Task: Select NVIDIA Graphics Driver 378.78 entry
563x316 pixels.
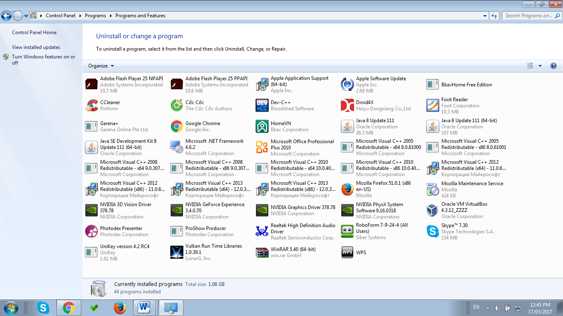Action: click(x=296, y=210)
